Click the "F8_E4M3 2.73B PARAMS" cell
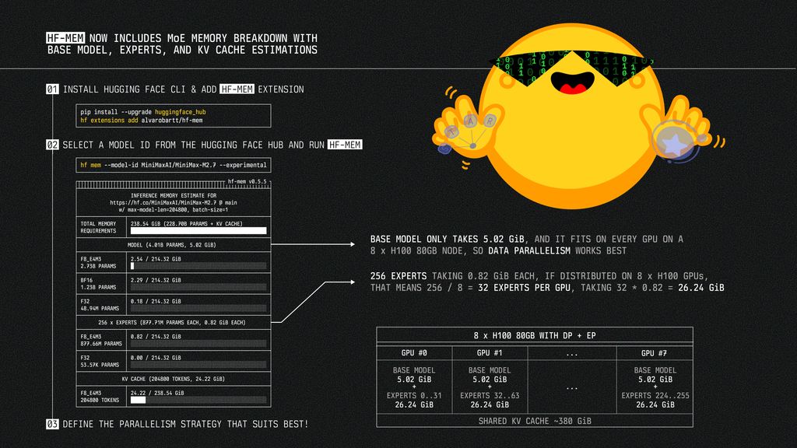The height and width of the screenshot is (448, 797). (x=101, y=262)
